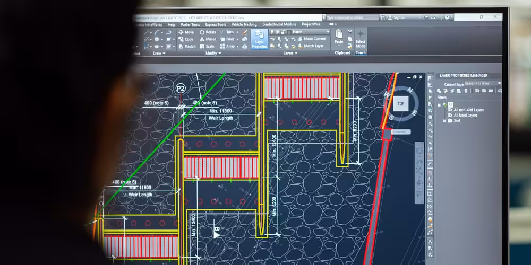Select the Arc tool in Draw panel
This screenshot has width=531, height=265.
click(x=157, y=32)
